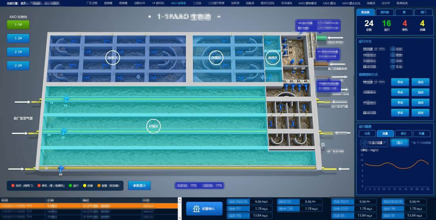This screenshot has height=220, width=436.
Task: Select the 厌氧区 zone circle marker
Action: point(216,57)
